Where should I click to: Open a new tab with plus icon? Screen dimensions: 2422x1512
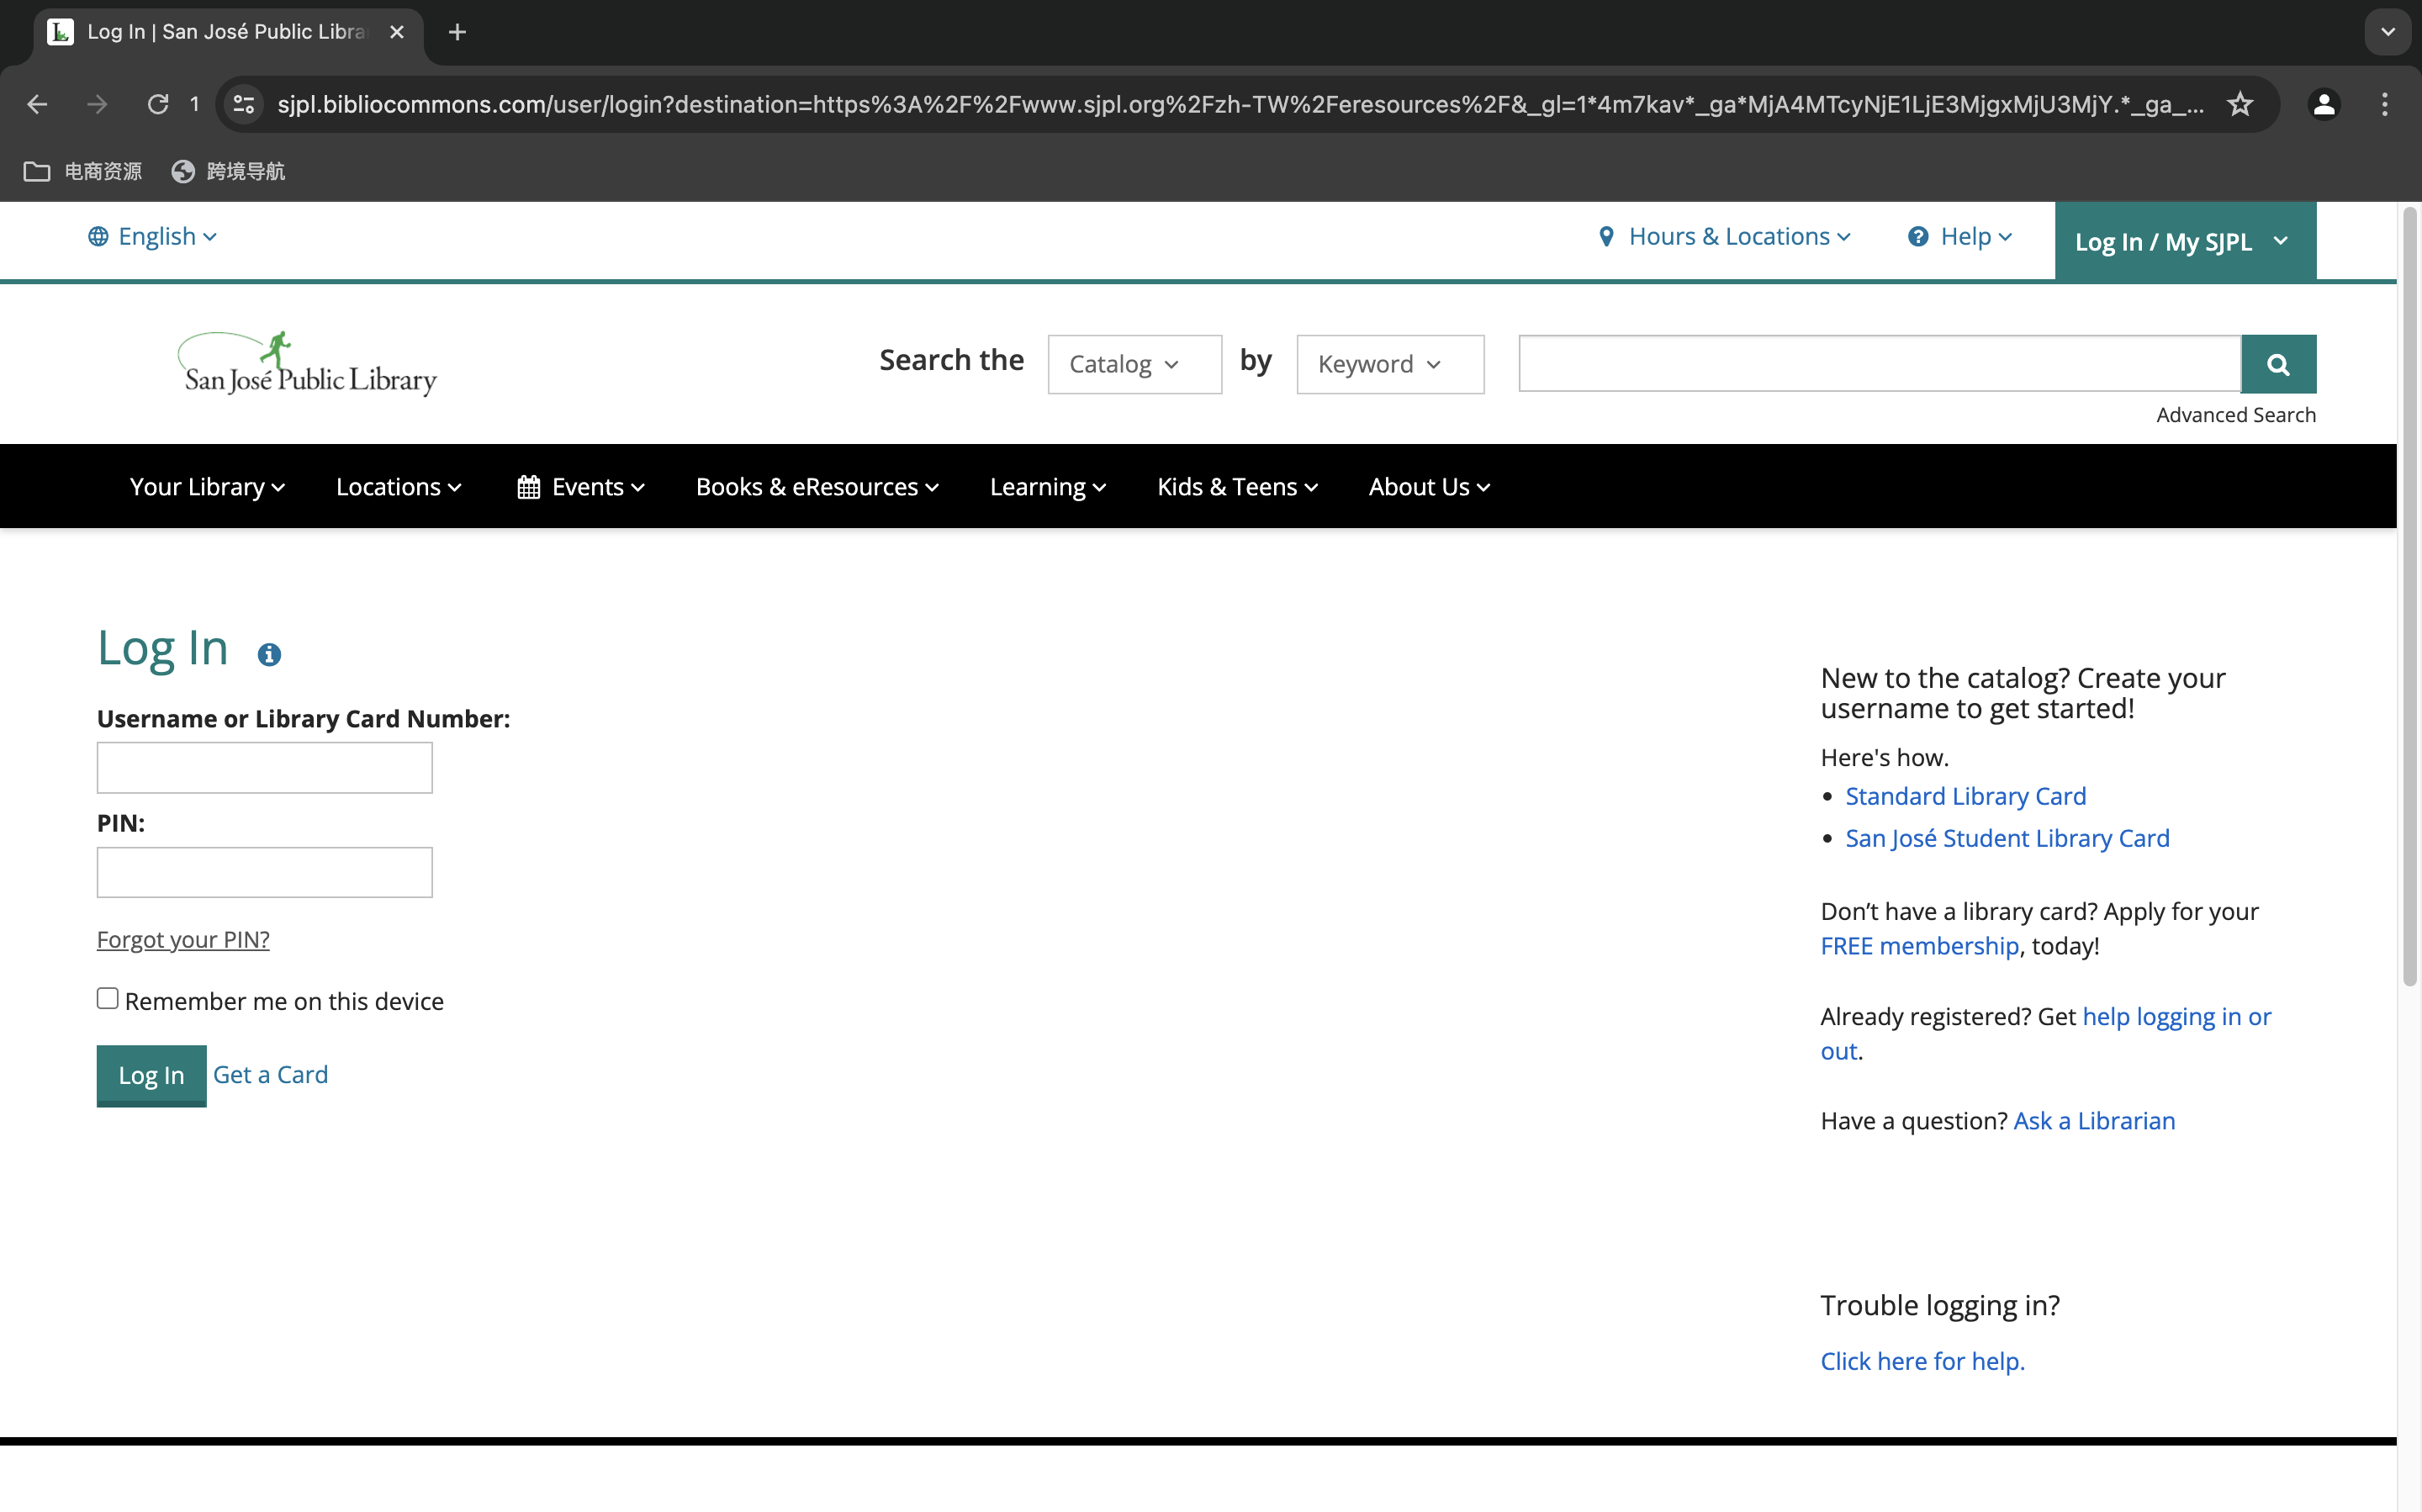[457, 32]
